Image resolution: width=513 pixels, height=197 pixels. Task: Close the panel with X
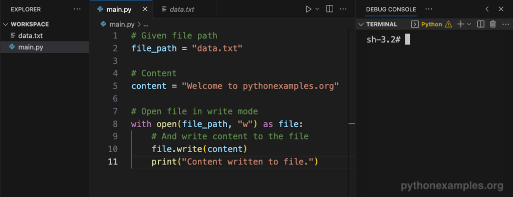(x=501, y=9)
